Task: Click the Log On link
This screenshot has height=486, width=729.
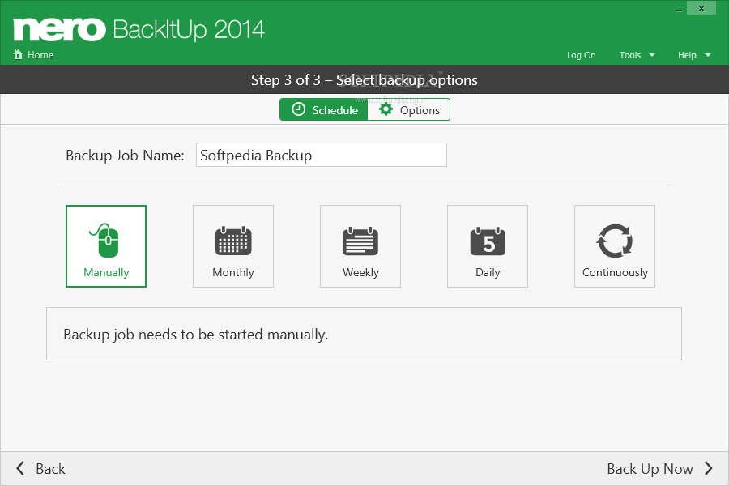Action: coord(581,55)
